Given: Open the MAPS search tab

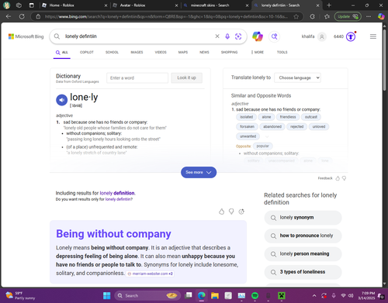Looking at the screenshot, I should [x=183, y=52].
